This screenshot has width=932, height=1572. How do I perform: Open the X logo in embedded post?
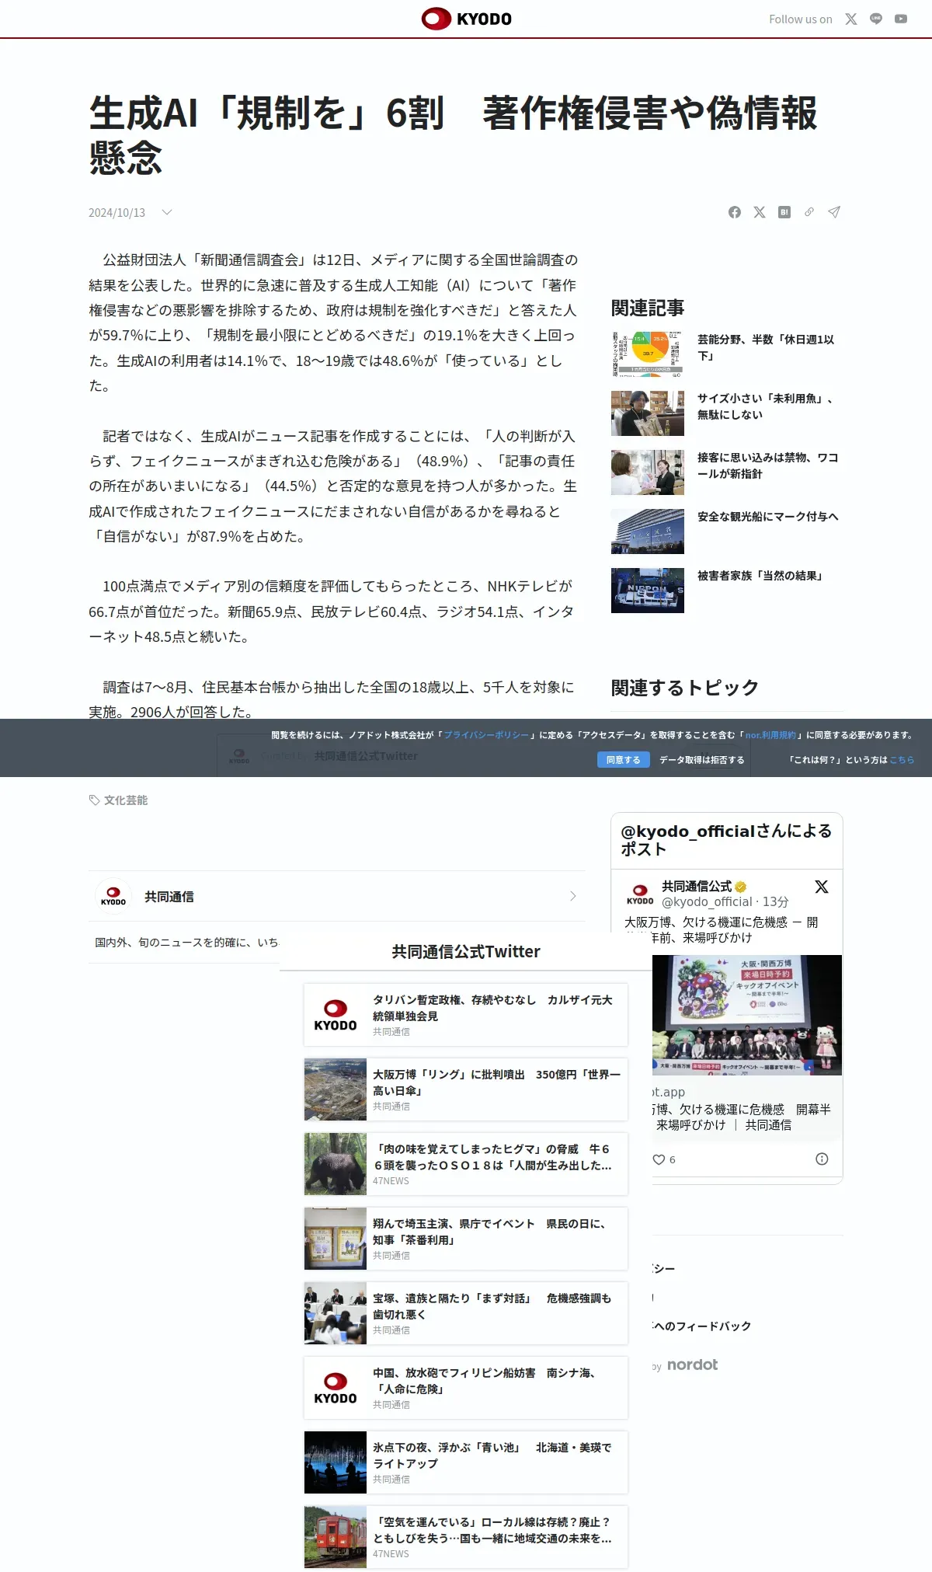pyautogui.click(x=822, y=887)
